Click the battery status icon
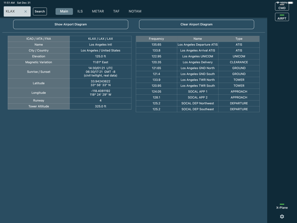 (x=290, y=3)
